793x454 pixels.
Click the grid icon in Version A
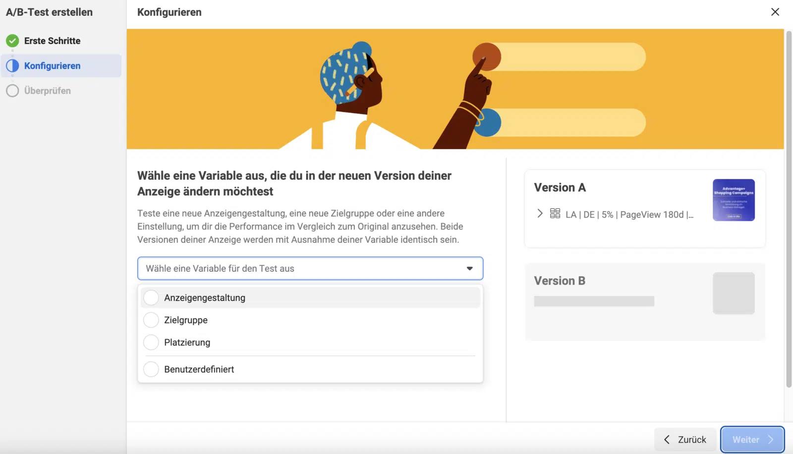[x=555, y=214]
